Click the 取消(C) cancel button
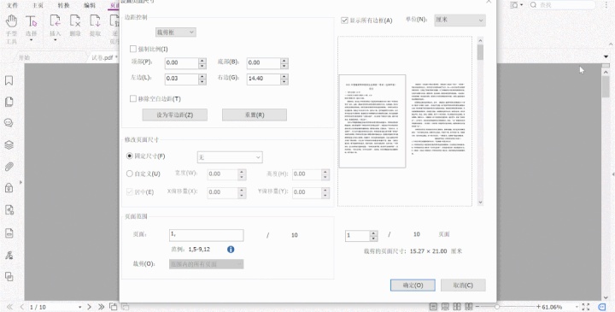Image resolution: width=615 pixels, height=312 pixels. tap(463, 286)
